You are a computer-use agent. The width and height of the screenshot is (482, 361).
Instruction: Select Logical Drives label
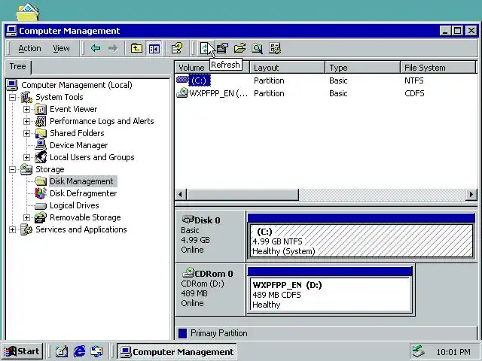[75, 205]
